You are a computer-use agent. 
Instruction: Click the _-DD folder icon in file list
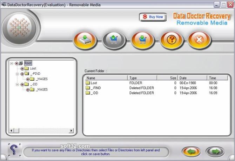click(x=88, y=93)
